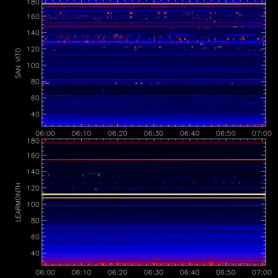The width and height of the screenshot is (278, 278).
Task: Click 06:20 time label under San Vito plot
Action: [117, 133]
